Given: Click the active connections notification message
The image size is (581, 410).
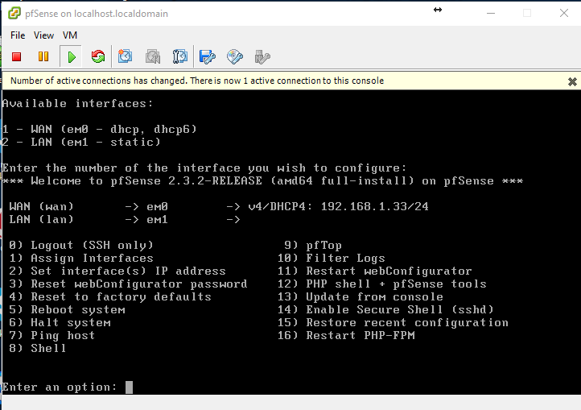Looking at the screenshot, I should click(x=197, y=81).
